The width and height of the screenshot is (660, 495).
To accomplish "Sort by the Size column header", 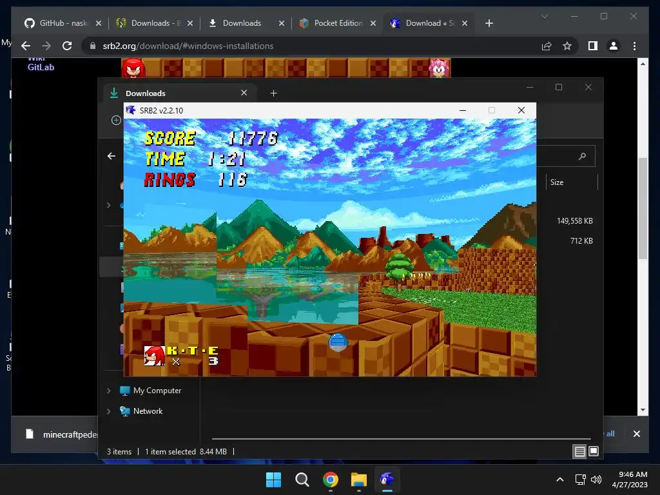I will (x=556, y=182).
